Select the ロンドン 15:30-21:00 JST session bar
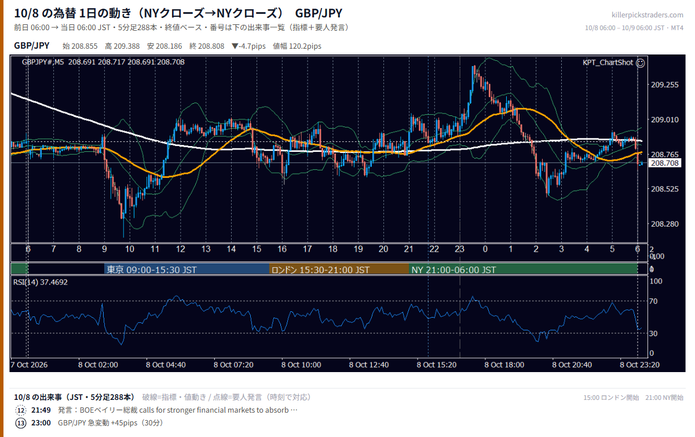Image resolution: width=695 pixels, height=437 pixels. click(x=339, y=270)
